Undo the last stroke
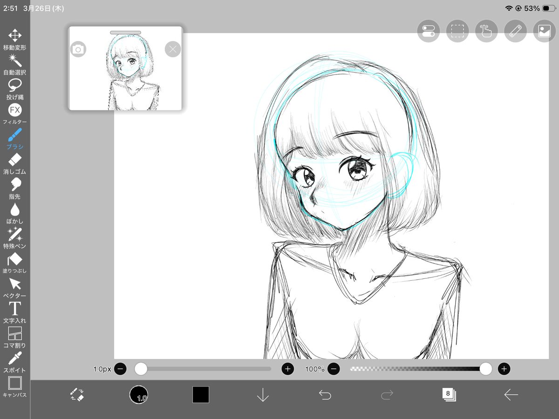Screen dimensions: 559x419 click(x=325, y=395)
